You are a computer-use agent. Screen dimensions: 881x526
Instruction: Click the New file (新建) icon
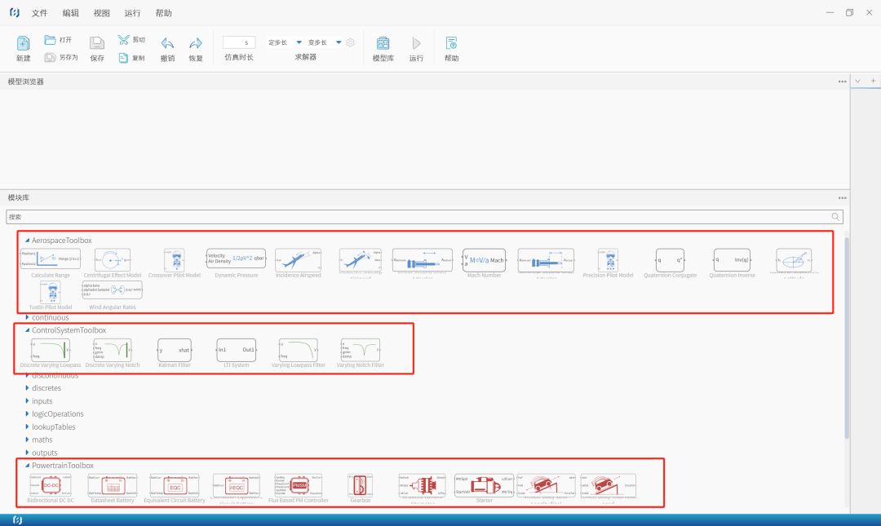24,43
